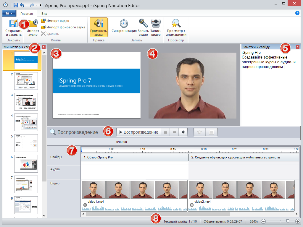Click 0:20 mark on the timeline ruler

[204, 149]
